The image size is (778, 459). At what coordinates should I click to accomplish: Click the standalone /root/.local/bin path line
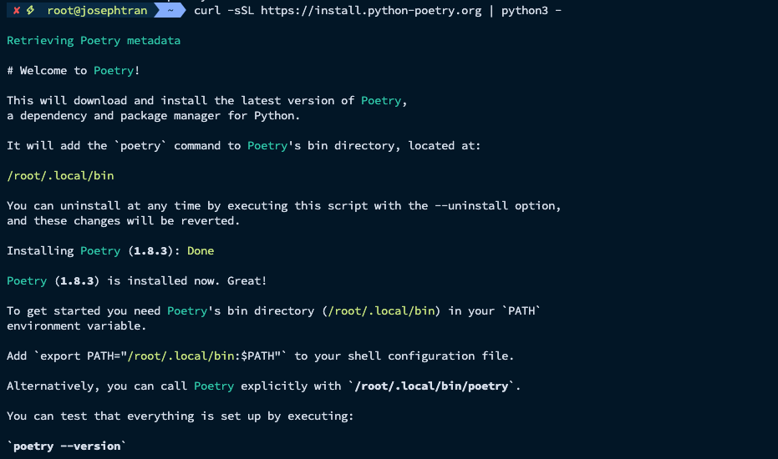point(60,176)
